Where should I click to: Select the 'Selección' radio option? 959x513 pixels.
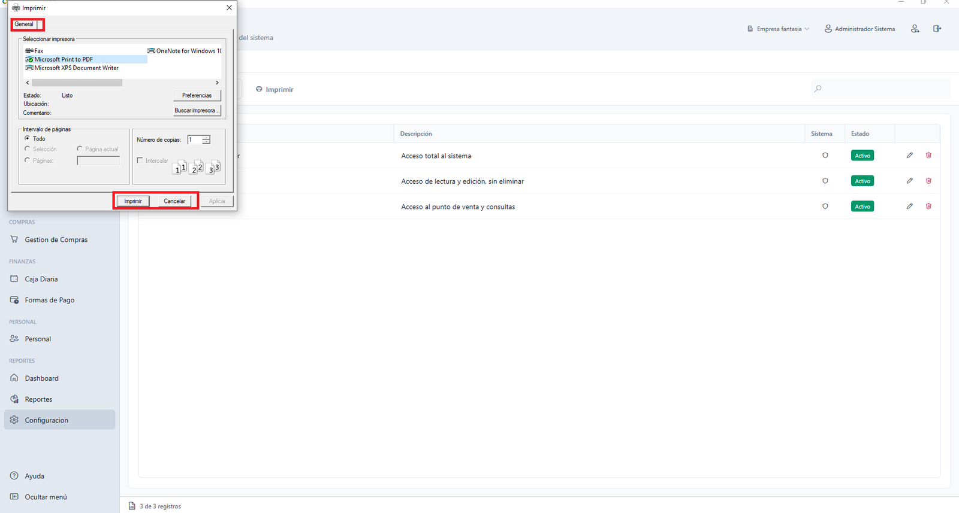pos(27,149)
